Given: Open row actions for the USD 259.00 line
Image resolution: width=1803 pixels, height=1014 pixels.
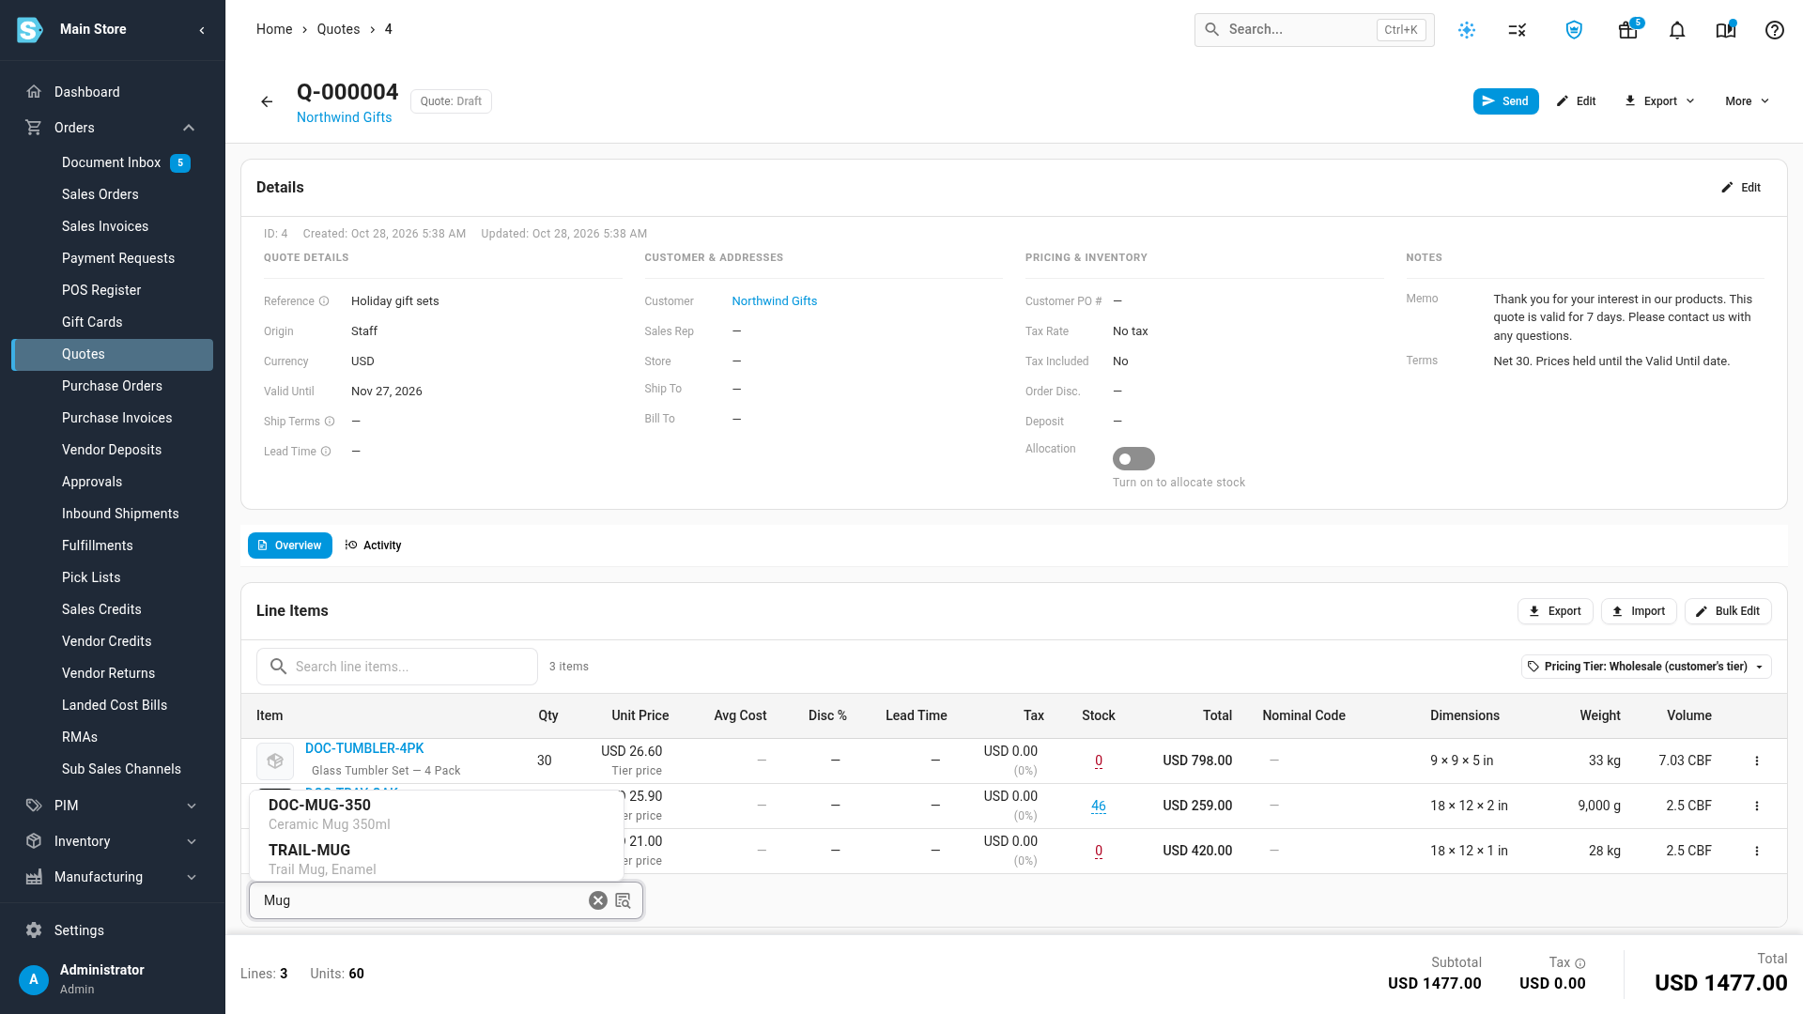Looking at the screenshot, I should point(1757,806).
